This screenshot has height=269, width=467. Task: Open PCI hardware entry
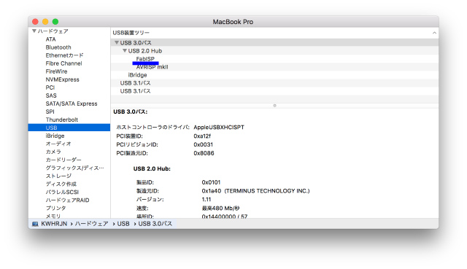click(50, 87)
